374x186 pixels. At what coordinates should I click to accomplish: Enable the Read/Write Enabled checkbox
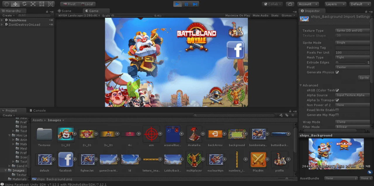pos(337,110)
